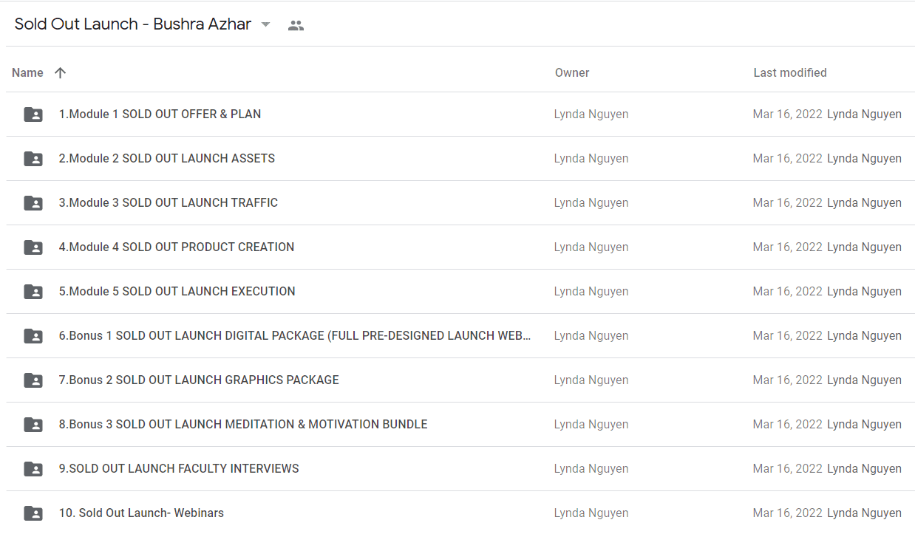Click the shared people icon near title
Screen dimensions: 915x534
[x=296, y=25]
